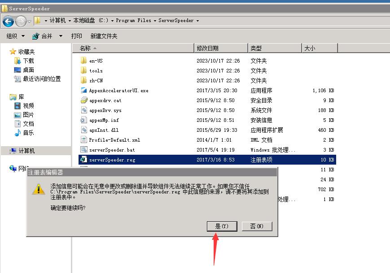
Task: Sort files by the 类型 column header
Action: click(275, 48)
